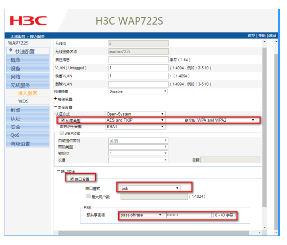Open the 无线服务 wireless service menu
The width and height of the screenshot is (287, 245).
pyautogui.click(x=28, y=85)
